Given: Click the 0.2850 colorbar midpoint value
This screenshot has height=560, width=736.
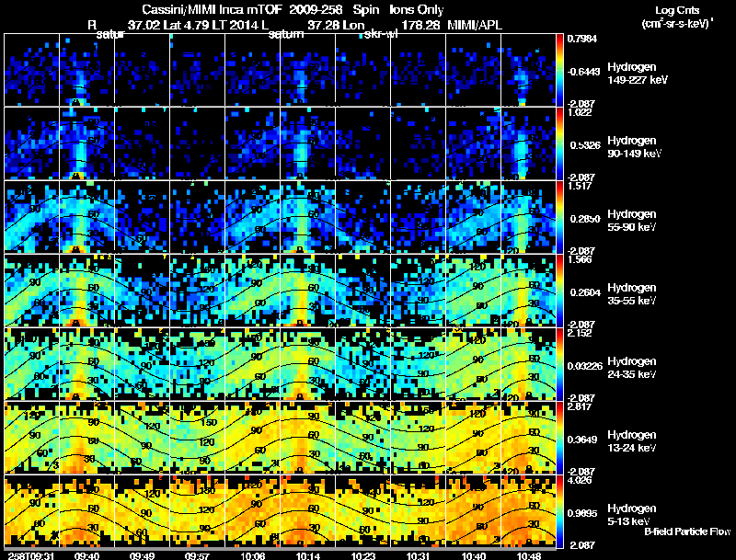Looking at the screenshot, I should coord(585,219).
